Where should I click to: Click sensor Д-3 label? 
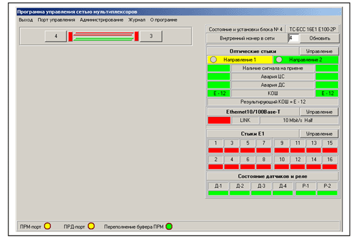(261, 186)
